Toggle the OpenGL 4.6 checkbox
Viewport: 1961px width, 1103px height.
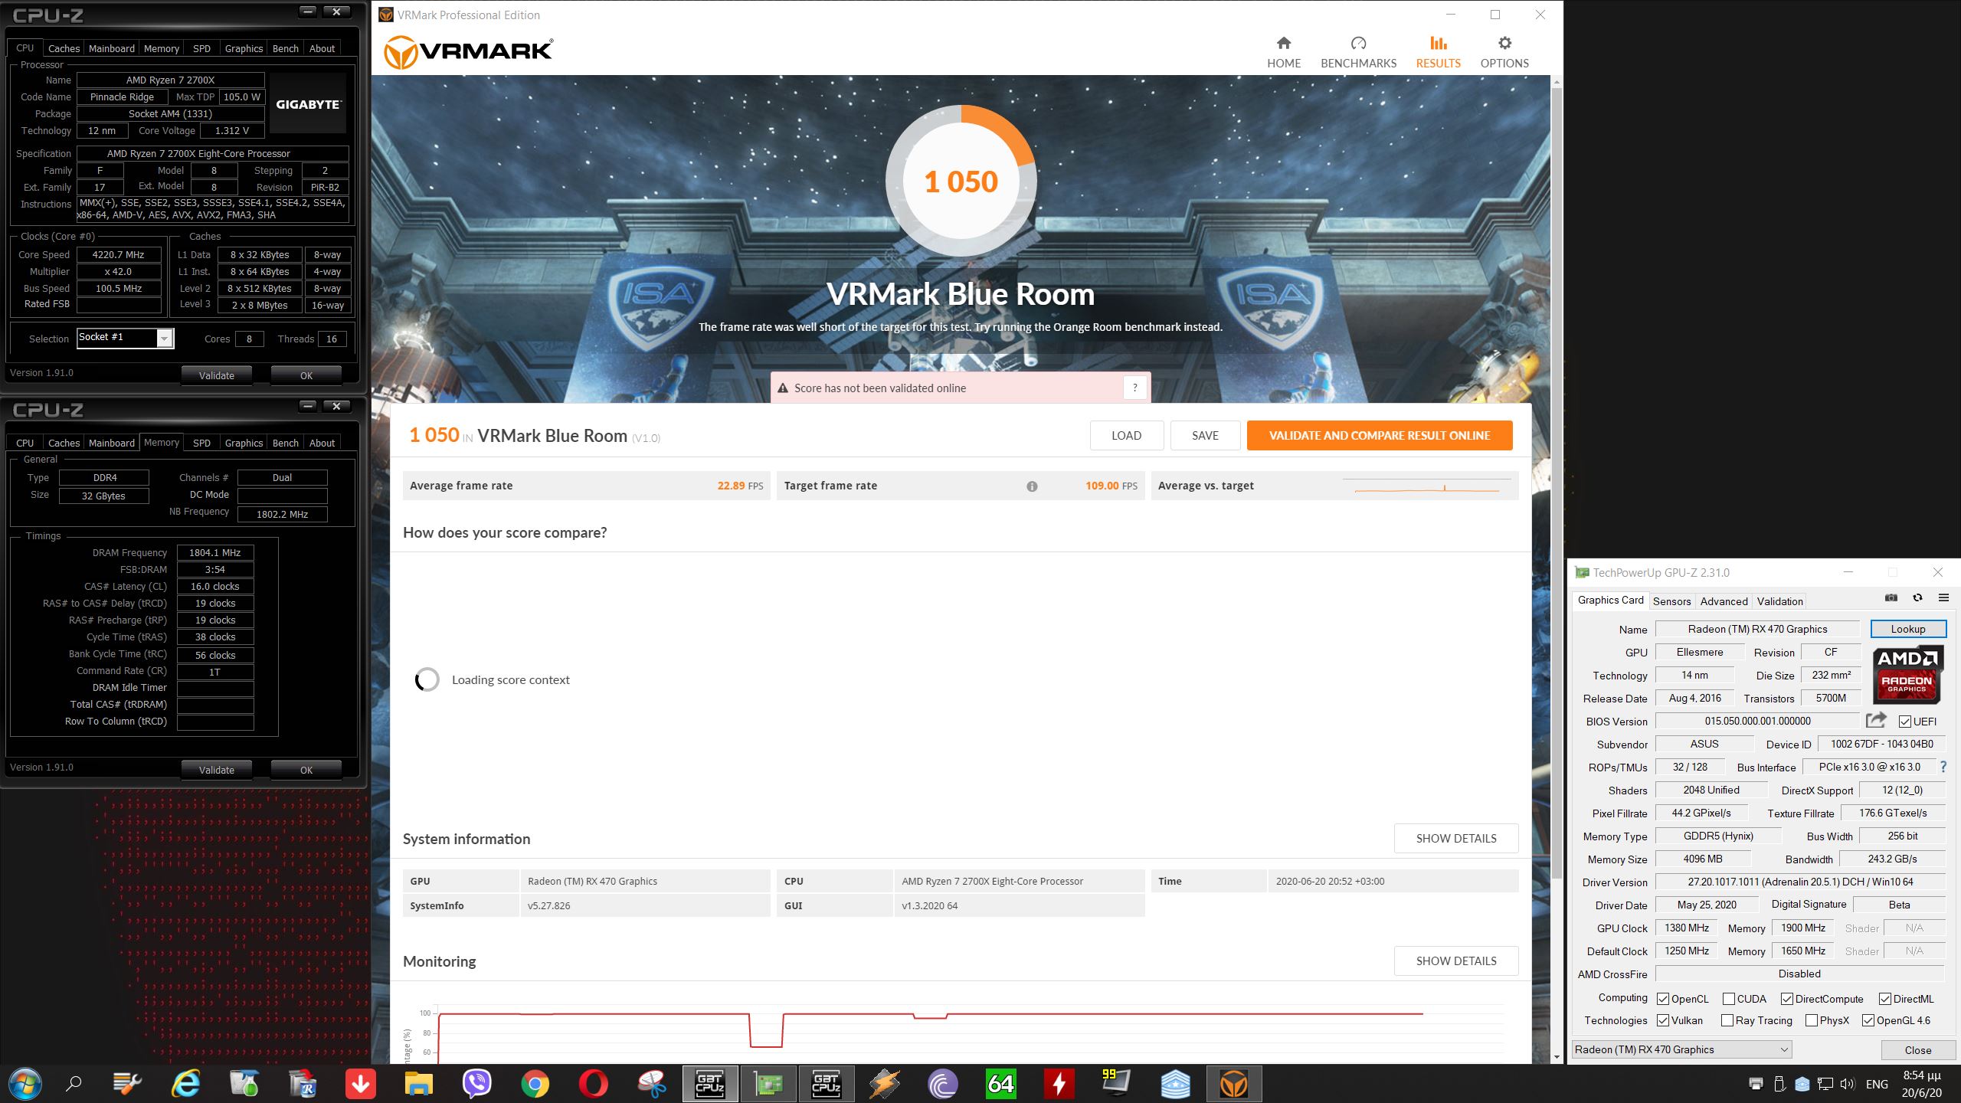coord(1868,1020)
